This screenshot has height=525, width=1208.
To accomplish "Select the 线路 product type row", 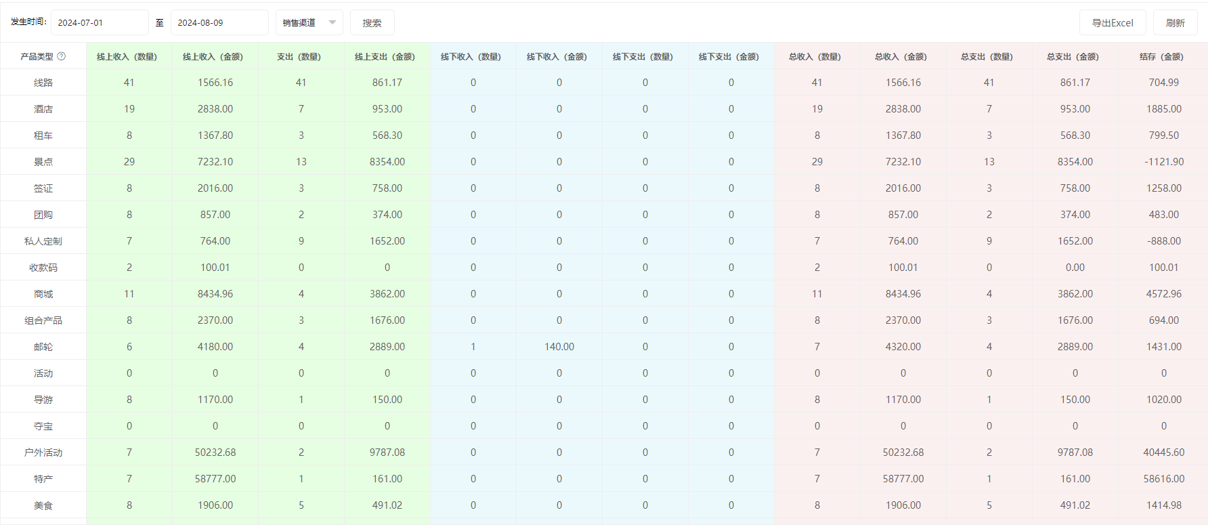I will [43, 83].
